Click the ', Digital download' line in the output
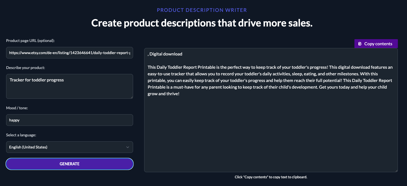The width and height of the screenshot is (407, 186). coord(165,54)
